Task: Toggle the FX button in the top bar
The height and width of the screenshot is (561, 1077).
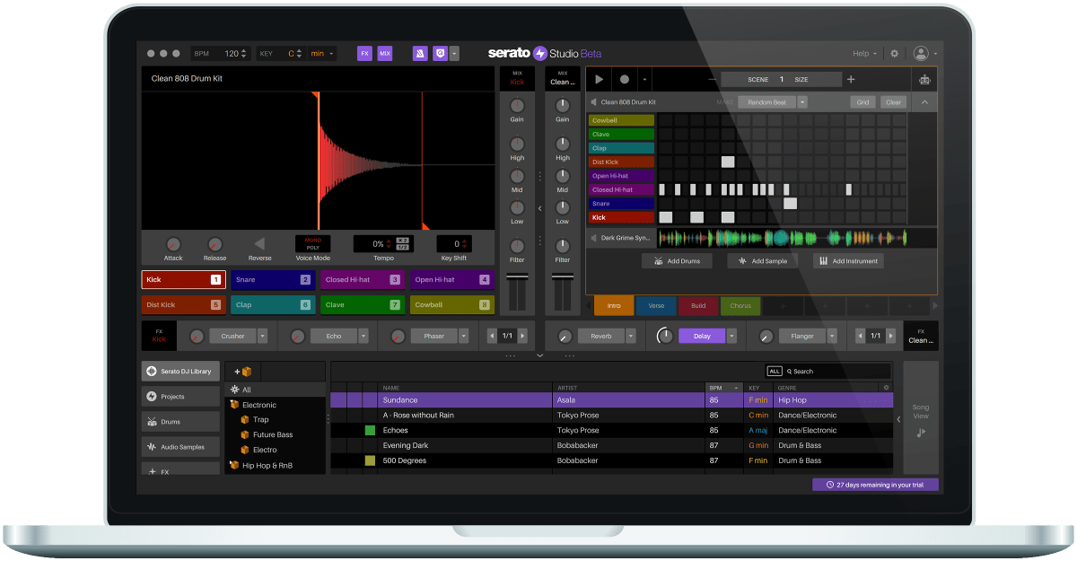Action: click(365, 53)
